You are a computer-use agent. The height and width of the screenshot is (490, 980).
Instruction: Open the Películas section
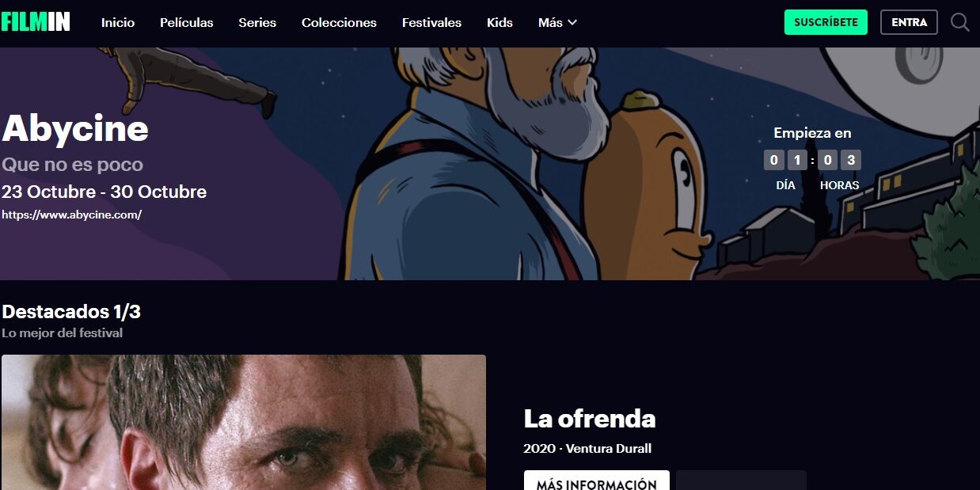coord(187,23)
